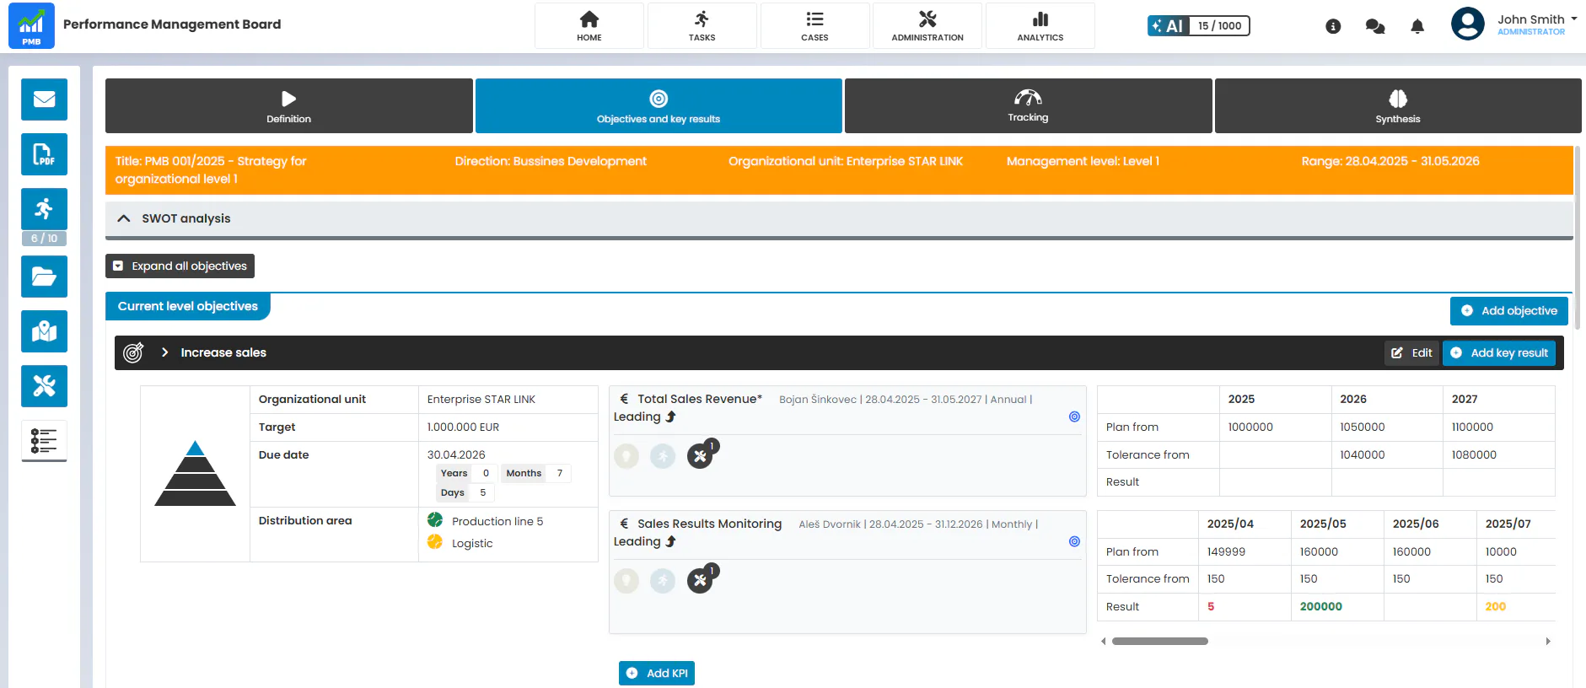Open the Administration menu
The width and height of the screenshot is (1586, 688).
coord(927,25)
